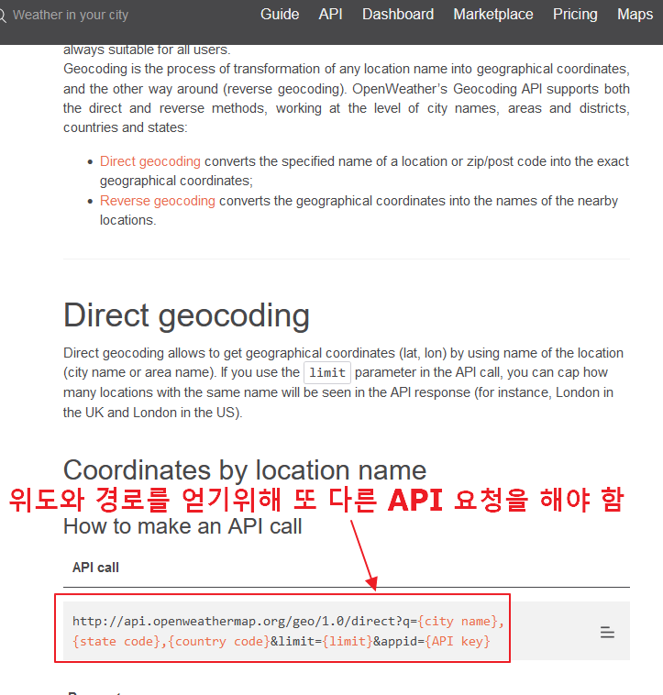Click the code block menu icon
The image size is (663, 695).
[x=607, y=632]
